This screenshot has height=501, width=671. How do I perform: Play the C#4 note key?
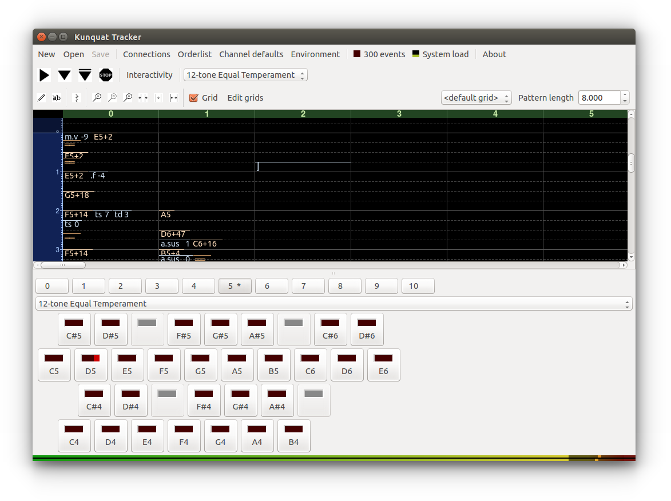click(94, 400)
